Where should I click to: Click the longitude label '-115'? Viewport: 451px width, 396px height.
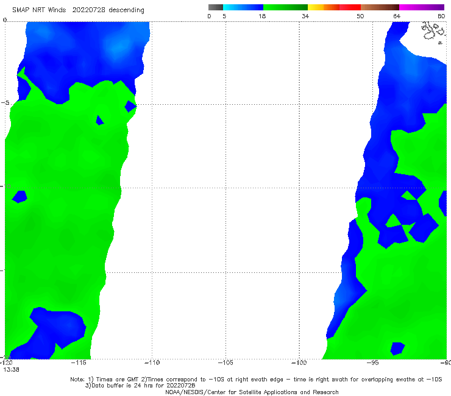[79, 362]
